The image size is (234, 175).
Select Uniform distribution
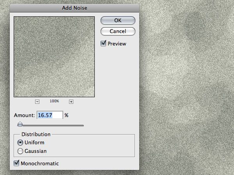point(20,143)
